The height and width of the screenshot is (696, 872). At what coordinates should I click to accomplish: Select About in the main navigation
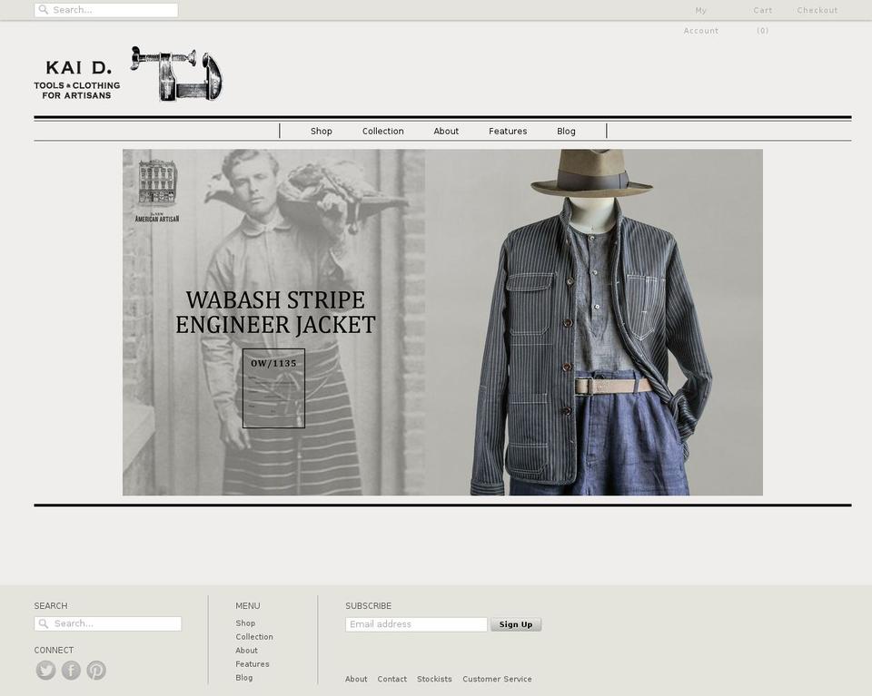pyautogui.click(x=446, y=131)
